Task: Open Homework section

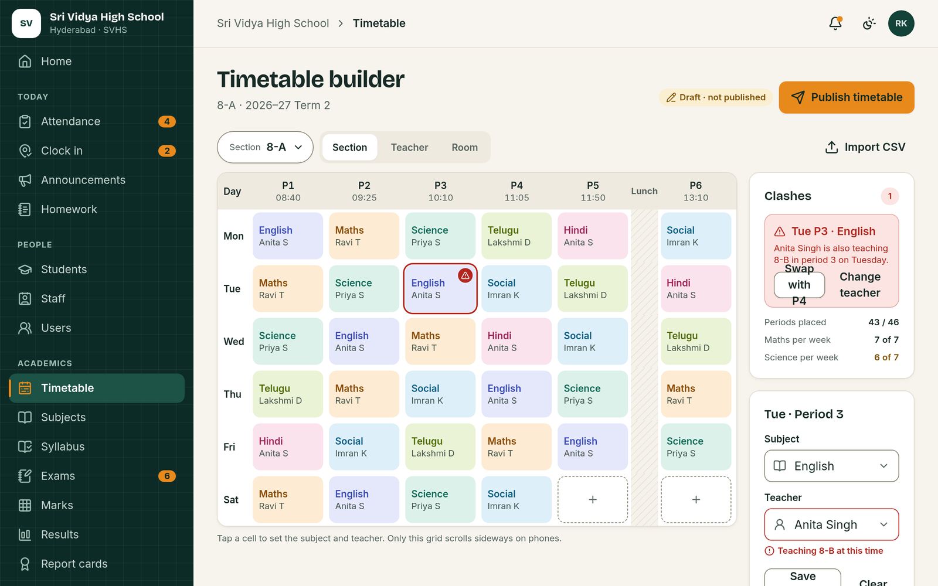Action: click(97, 209)
